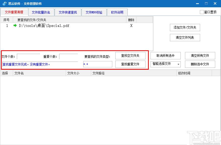This screenshot has height=145, width=221.
Task: Select the 文件MD5校验 tab
Action: [x=94, y=12]
